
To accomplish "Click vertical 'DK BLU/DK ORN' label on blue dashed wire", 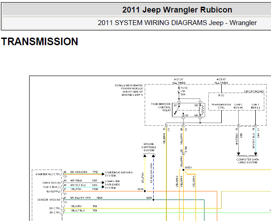I will (x=151, y=173).
